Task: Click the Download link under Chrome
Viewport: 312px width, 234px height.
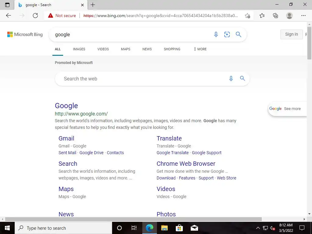Action: coord(166,178)
